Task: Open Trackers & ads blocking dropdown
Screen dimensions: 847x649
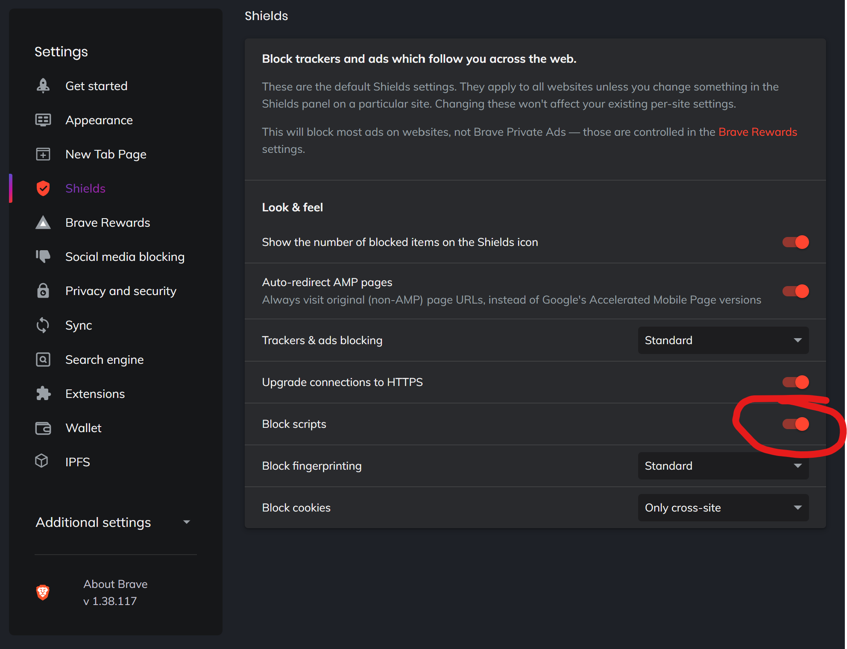Action: [x=723, y=340]
